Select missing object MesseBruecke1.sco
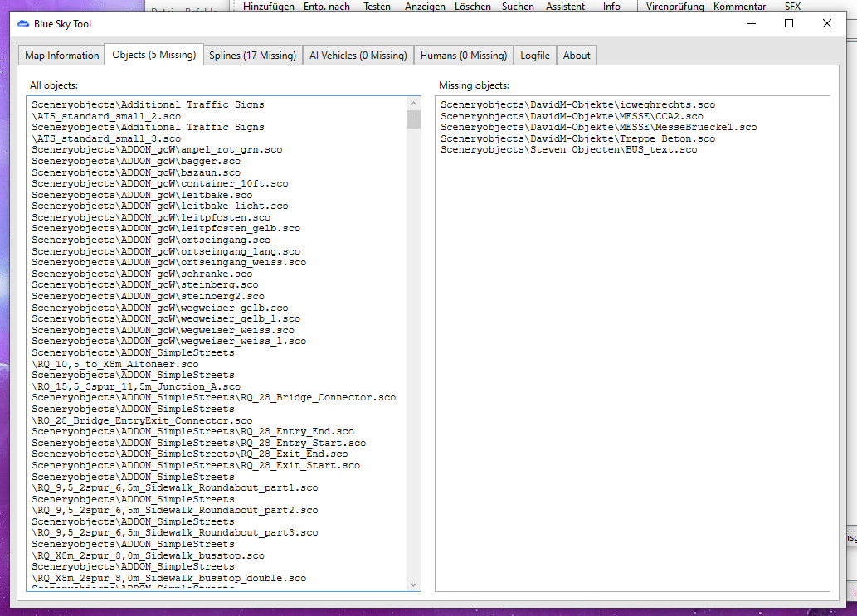The image size is (857, 616). [598, 127]
